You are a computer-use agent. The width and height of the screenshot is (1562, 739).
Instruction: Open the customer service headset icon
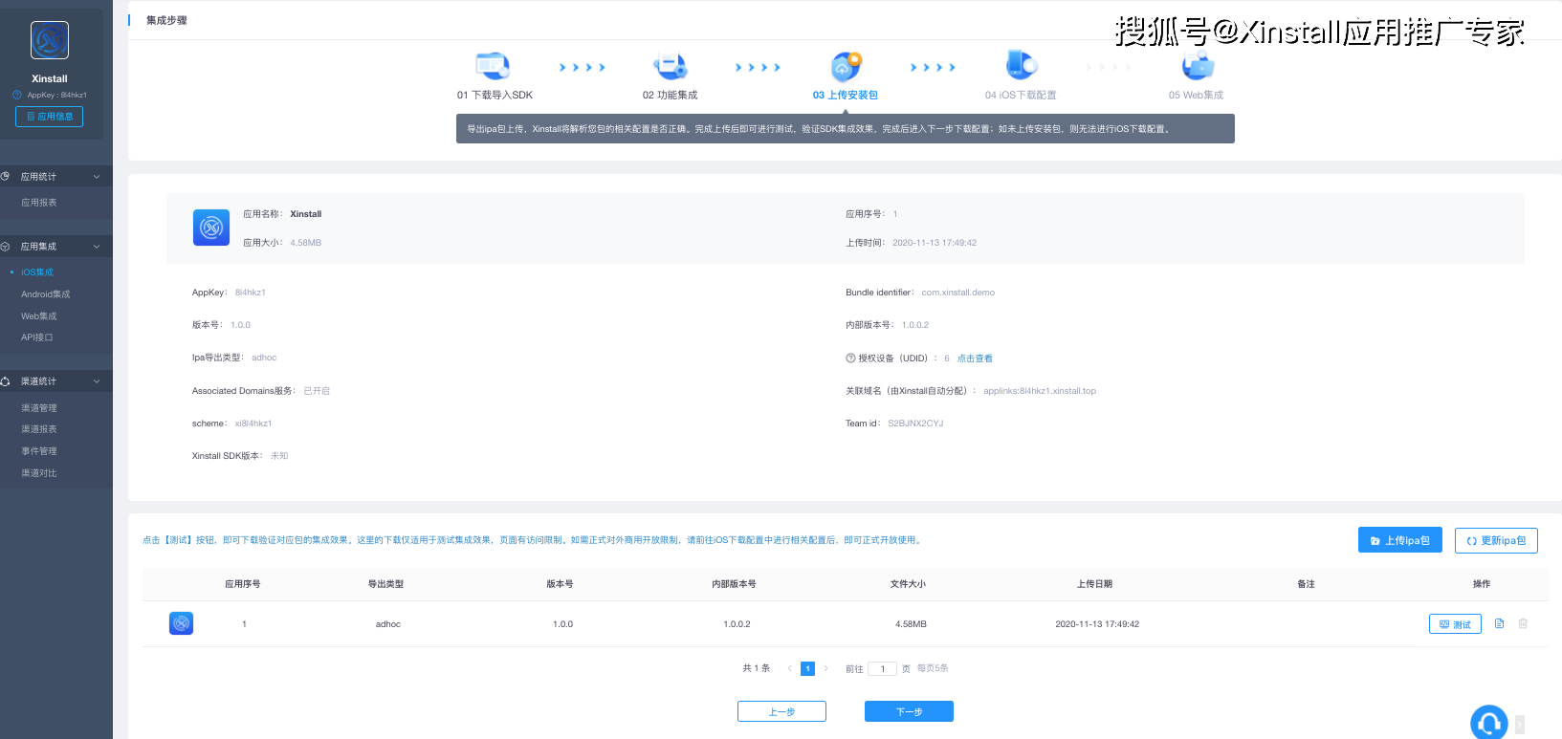pos(1488,723)
